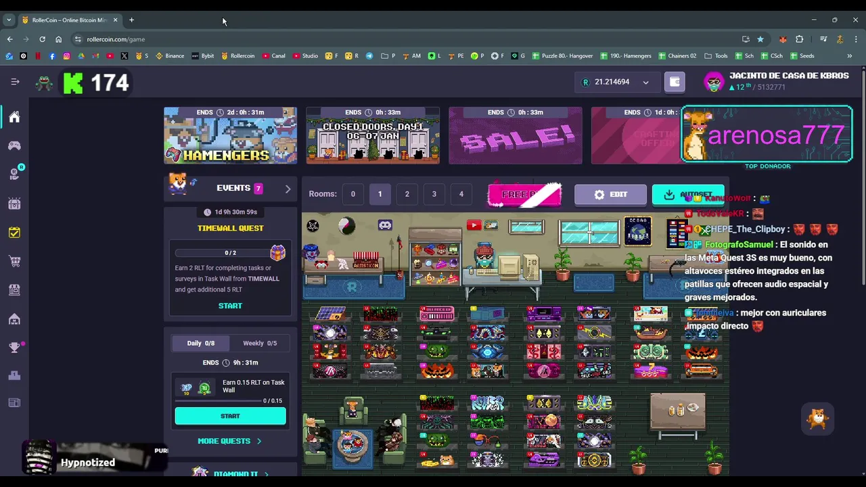Open the newspaper news icon in sidebar
866x487 pixels.
coord(14,403)
